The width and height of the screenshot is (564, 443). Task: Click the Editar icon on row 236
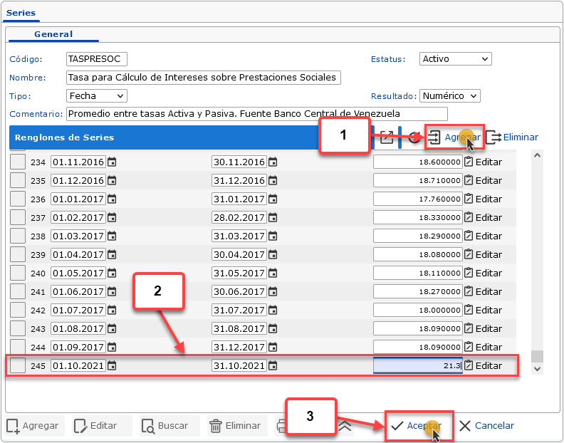pyautogui.click(x=469, y=199)
